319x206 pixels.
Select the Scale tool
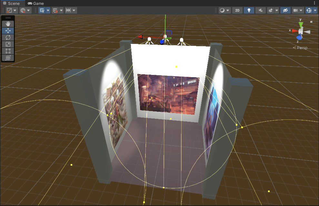8,44
